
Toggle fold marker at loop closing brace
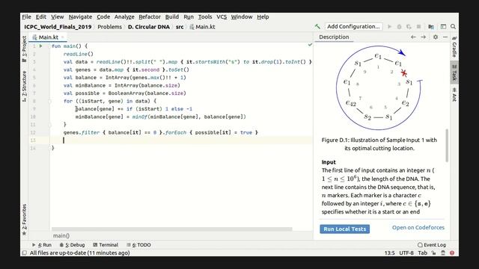50,125
